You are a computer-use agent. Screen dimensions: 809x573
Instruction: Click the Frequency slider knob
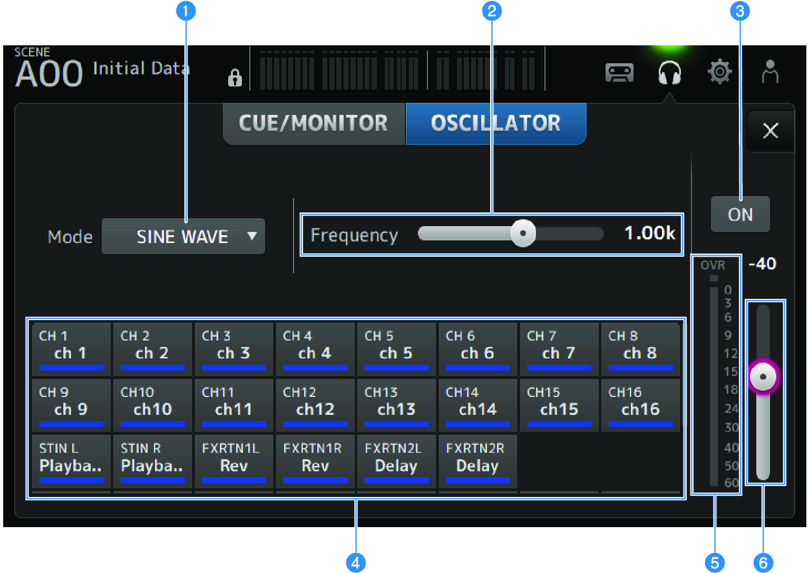[523, 233]
